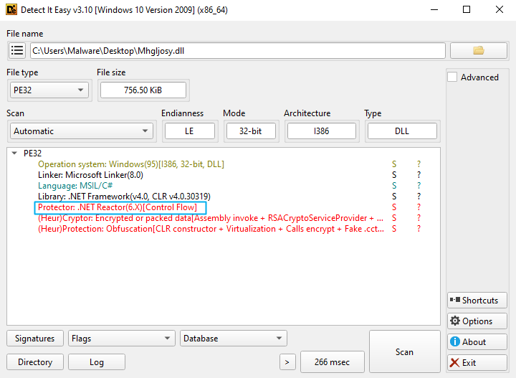
Task: Open the Log button
Action: pyautogui.click(x=96, y=362)
